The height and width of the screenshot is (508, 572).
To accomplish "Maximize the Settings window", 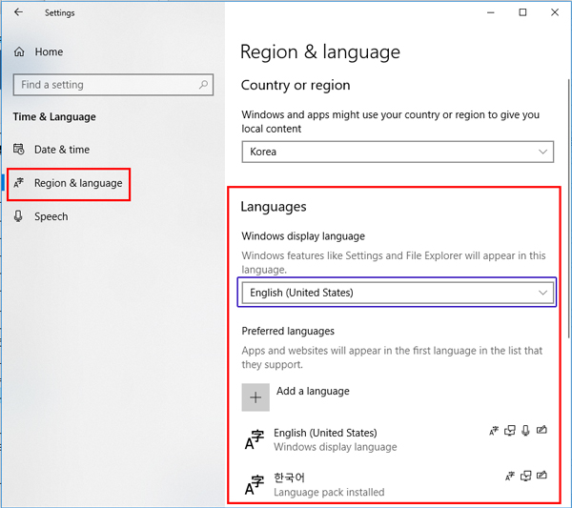I will pos(522,12).
